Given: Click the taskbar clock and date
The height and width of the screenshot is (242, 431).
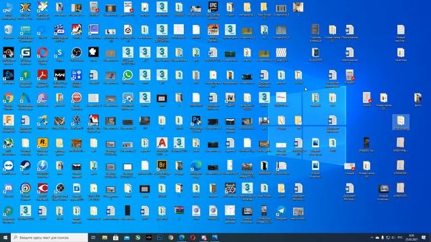Looking at the screenshot, I should (x=411, y=237).
